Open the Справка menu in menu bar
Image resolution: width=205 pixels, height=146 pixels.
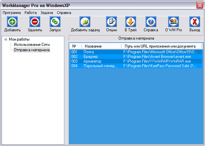coord(64,13)
